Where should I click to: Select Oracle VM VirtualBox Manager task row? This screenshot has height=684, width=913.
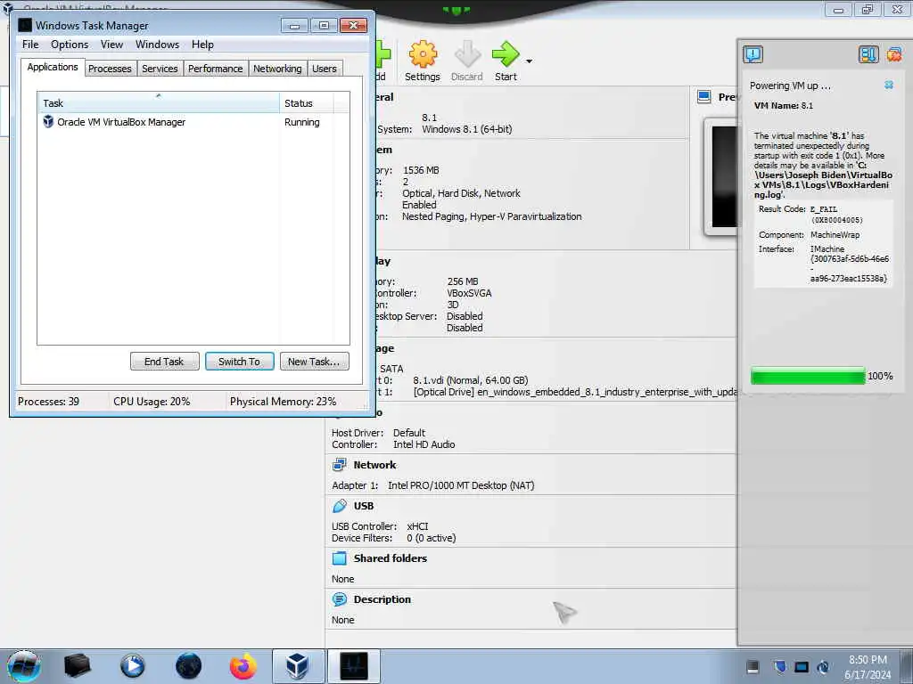point(193,122)
